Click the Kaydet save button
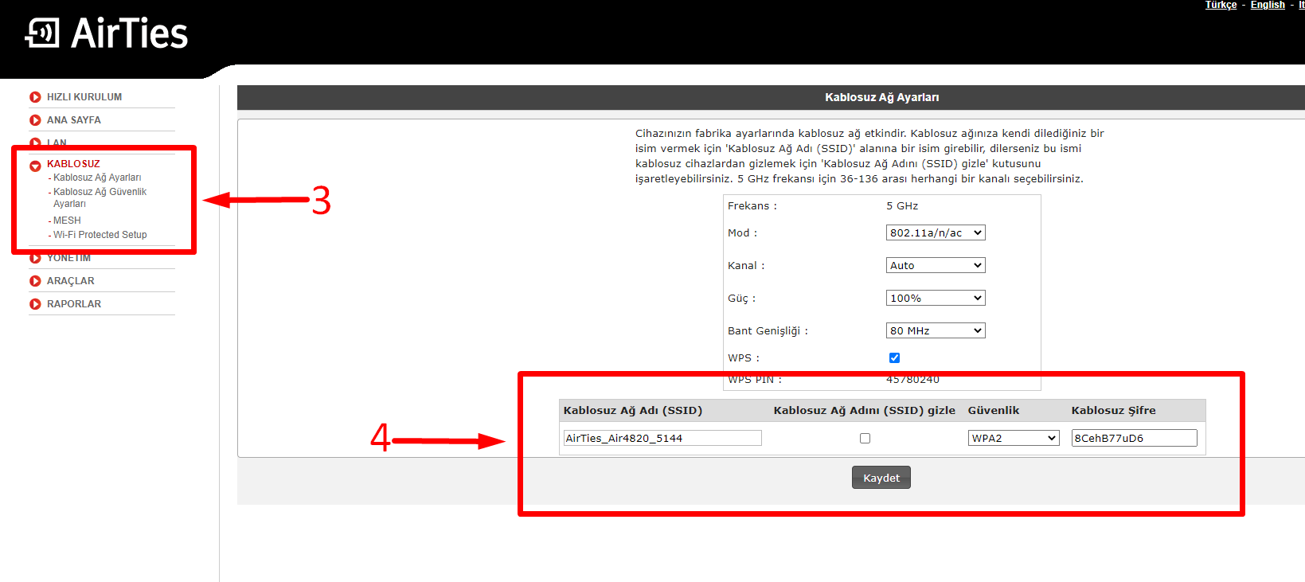Screen dimensions: 1305x582 pyautogui.click(x=881, y=478)
